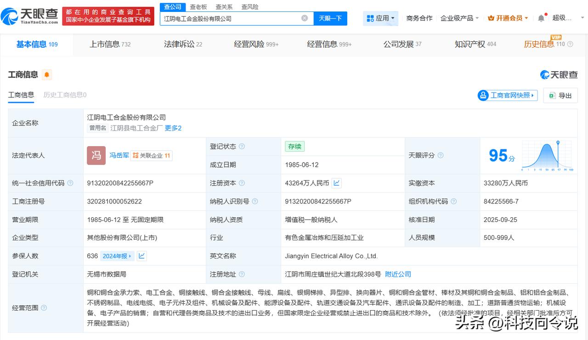Viewport: 588px width, 340px height.
Task: Switch to the 法律诉讼 tab
Action: pyautogui.click(x=182, y=45)
